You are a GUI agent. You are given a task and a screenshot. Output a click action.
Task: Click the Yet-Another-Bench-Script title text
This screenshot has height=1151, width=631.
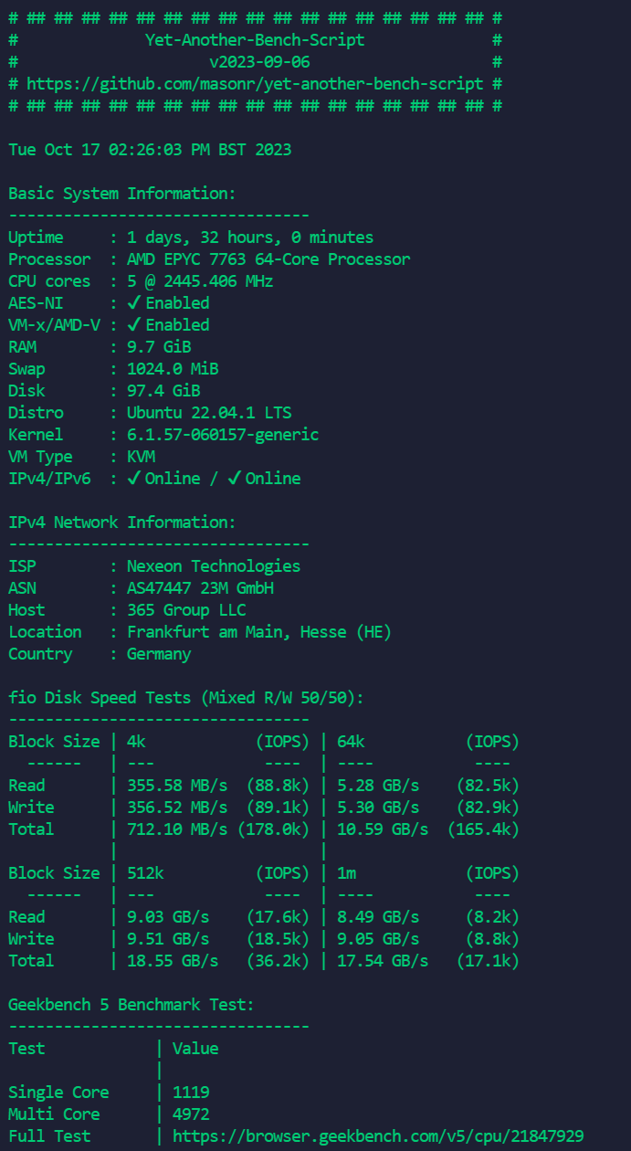[255, 40]
